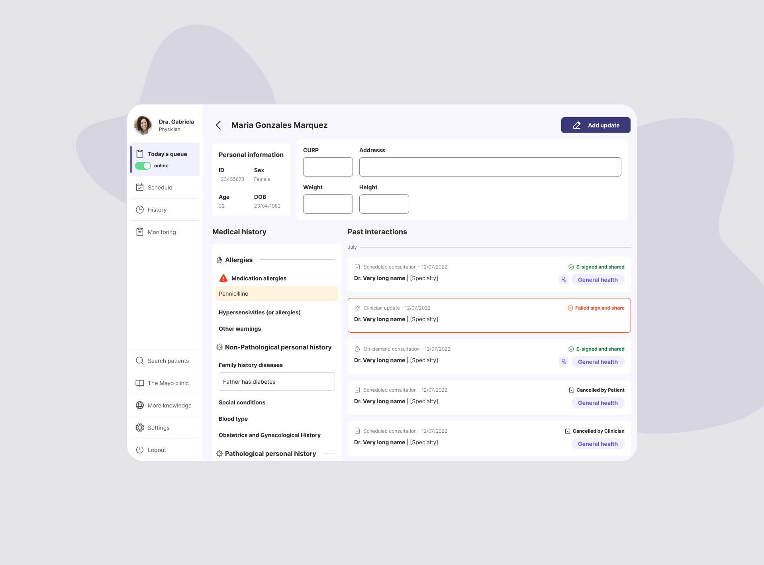Click prescription icon on on-demand consultation
This screenshot has width=764, height=565.
[563, 362]
